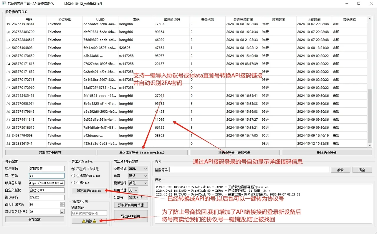Screen dimensions: 377x234
Task: Decrease 最大上线次数 with down arrow
Action: coord(62,206)
